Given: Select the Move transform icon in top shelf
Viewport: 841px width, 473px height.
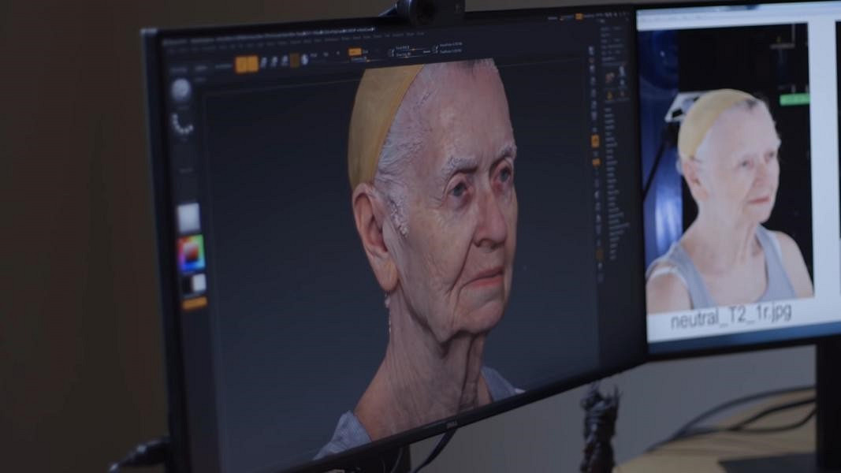Looking at the screenshot, I should (265, 62).
